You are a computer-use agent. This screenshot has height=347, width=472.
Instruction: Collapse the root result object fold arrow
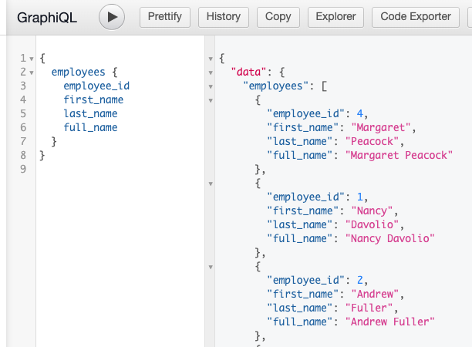(x=211, y=59)
